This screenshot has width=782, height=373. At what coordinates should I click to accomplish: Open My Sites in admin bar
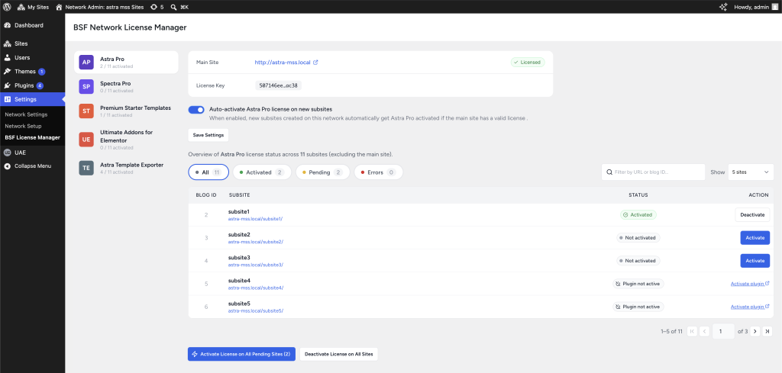point(33,7)
